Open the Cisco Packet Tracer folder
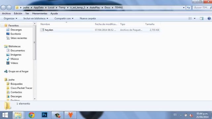 [x=21, y=88]
